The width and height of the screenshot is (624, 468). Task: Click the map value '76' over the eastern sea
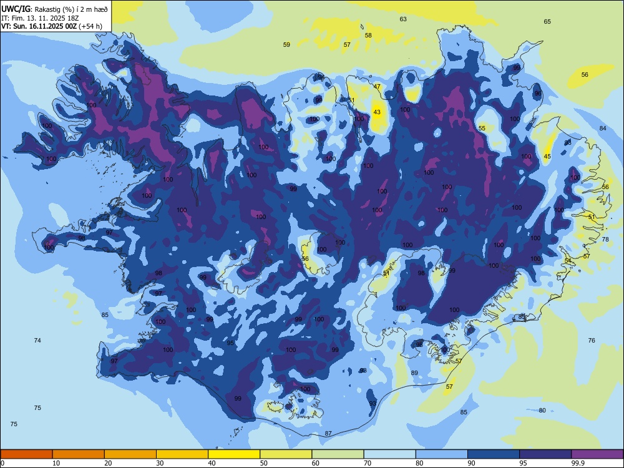click(x=592, y=340)
